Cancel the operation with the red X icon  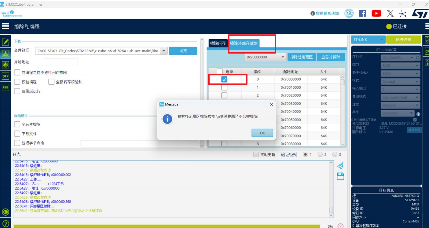point(341,226)
